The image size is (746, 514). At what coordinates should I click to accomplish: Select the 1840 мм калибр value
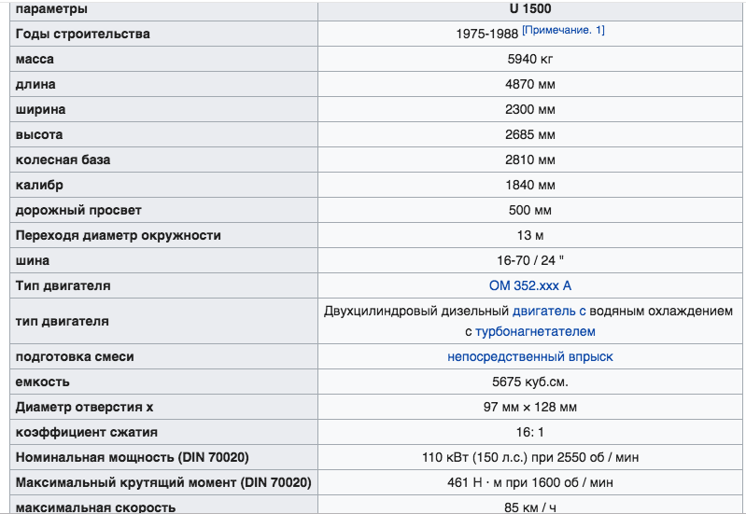(x=529, y=185)
